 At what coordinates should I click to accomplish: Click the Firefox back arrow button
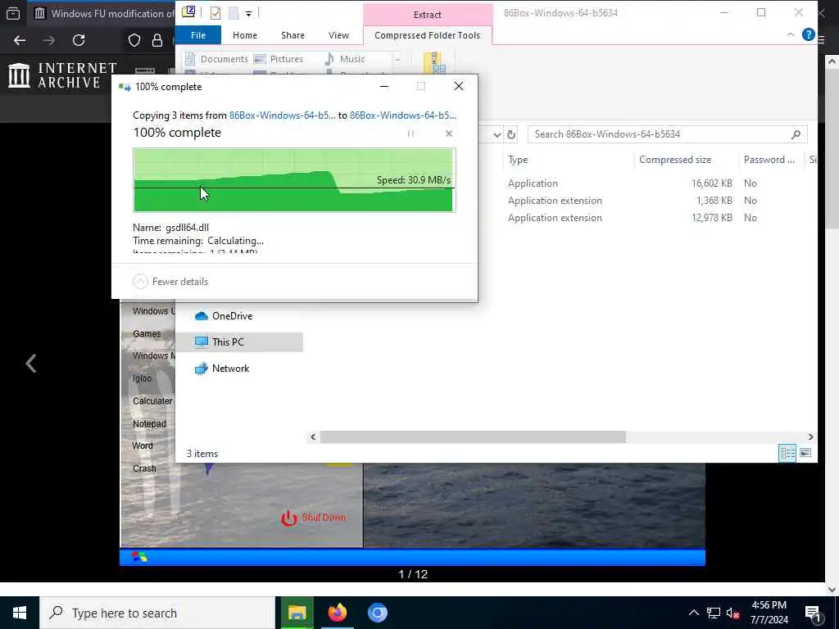point(20,40)
